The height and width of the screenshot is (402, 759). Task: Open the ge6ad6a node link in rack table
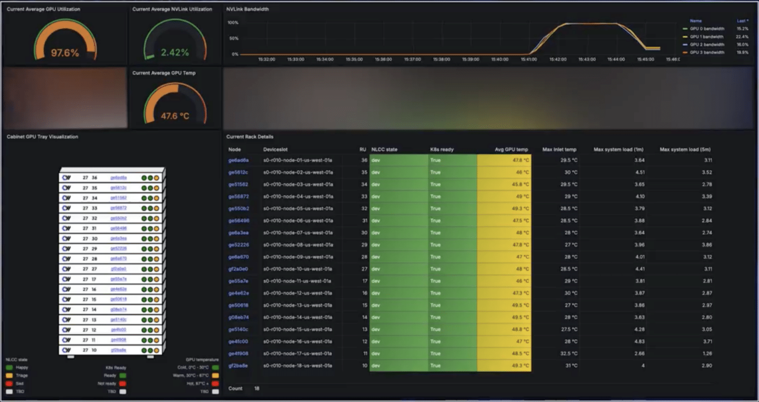click(238, 160)
